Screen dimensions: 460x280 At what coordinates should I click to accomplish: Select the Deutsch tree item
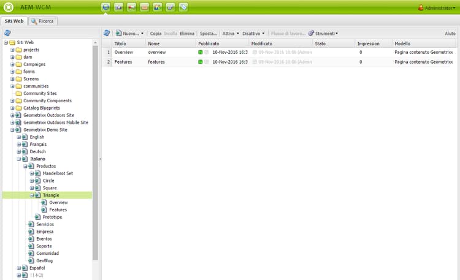click(x=38, y=151)
